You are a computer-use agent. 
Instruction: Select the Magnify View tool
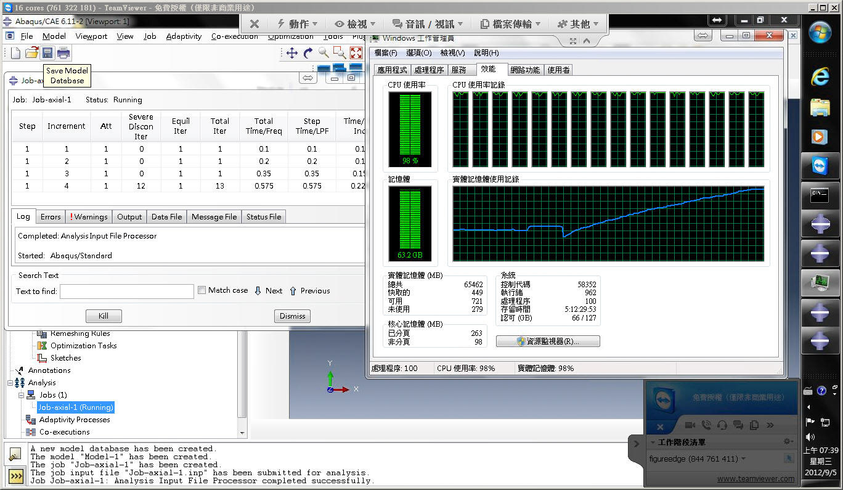[x=324, y=53]
